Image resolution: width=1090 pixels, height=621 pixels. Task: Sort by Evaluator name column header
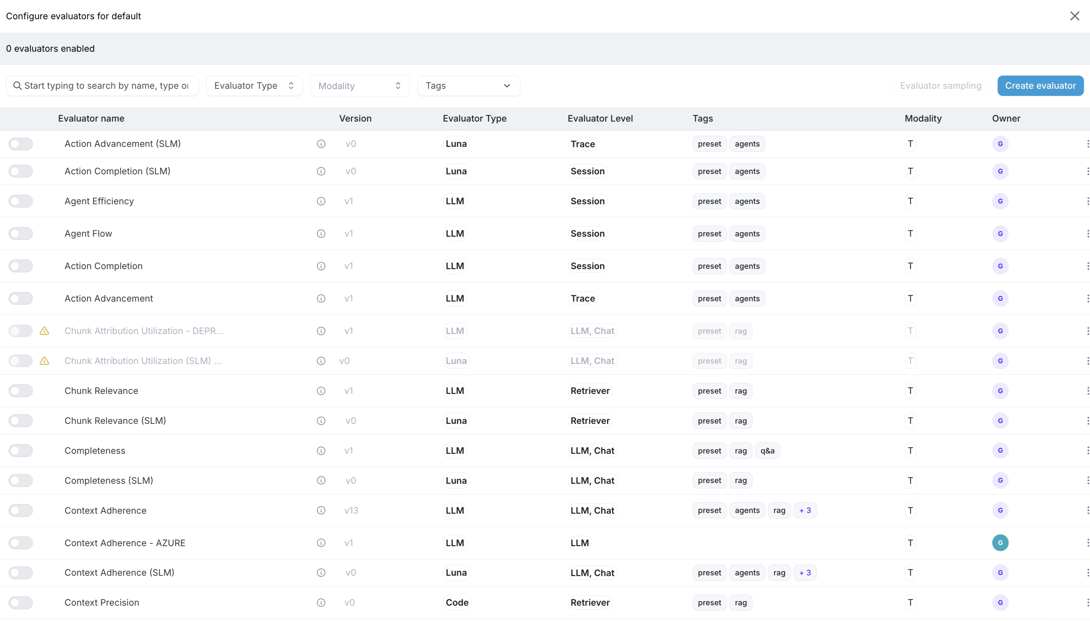(91, 118)
